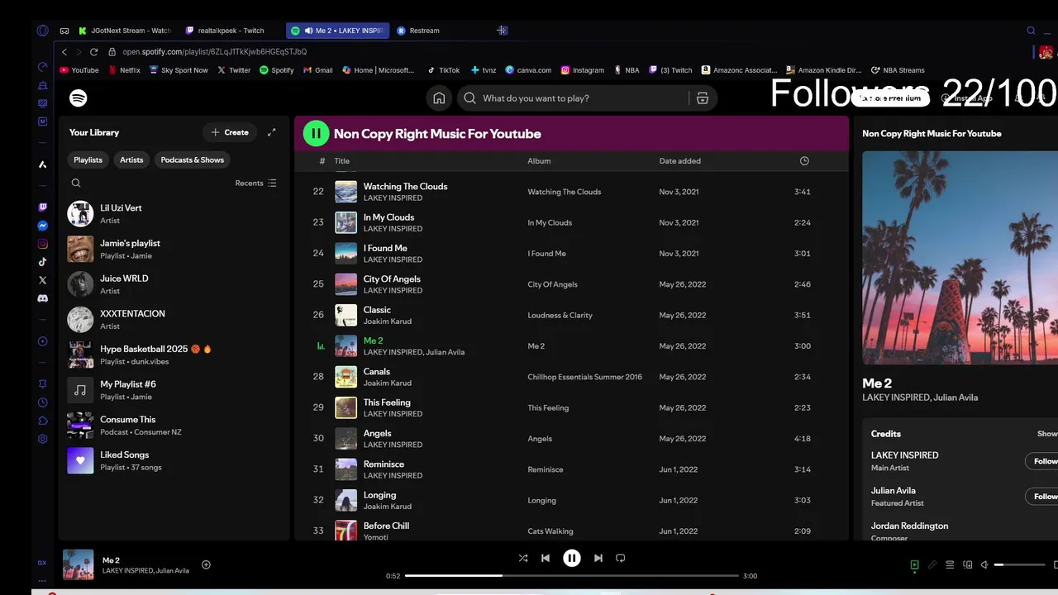Screen dimensions: 1058x595
Task: Follow LAKEY INSPIRED in Credits
Action: click(x=1044, y=461)
